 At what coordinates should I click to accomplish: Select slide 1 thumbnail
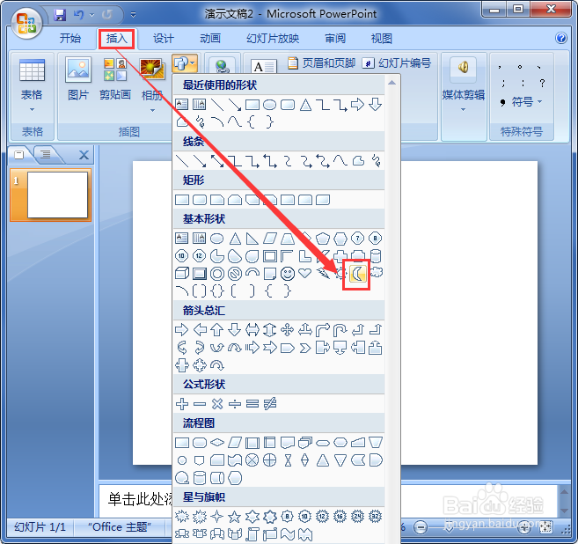coord(51,195)
